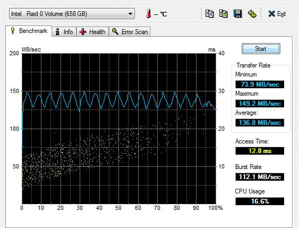Image resolution: width=299 pixels, height=228 pixels.
Task: Open the options gear-wrench icon
Action: point(252,14)
